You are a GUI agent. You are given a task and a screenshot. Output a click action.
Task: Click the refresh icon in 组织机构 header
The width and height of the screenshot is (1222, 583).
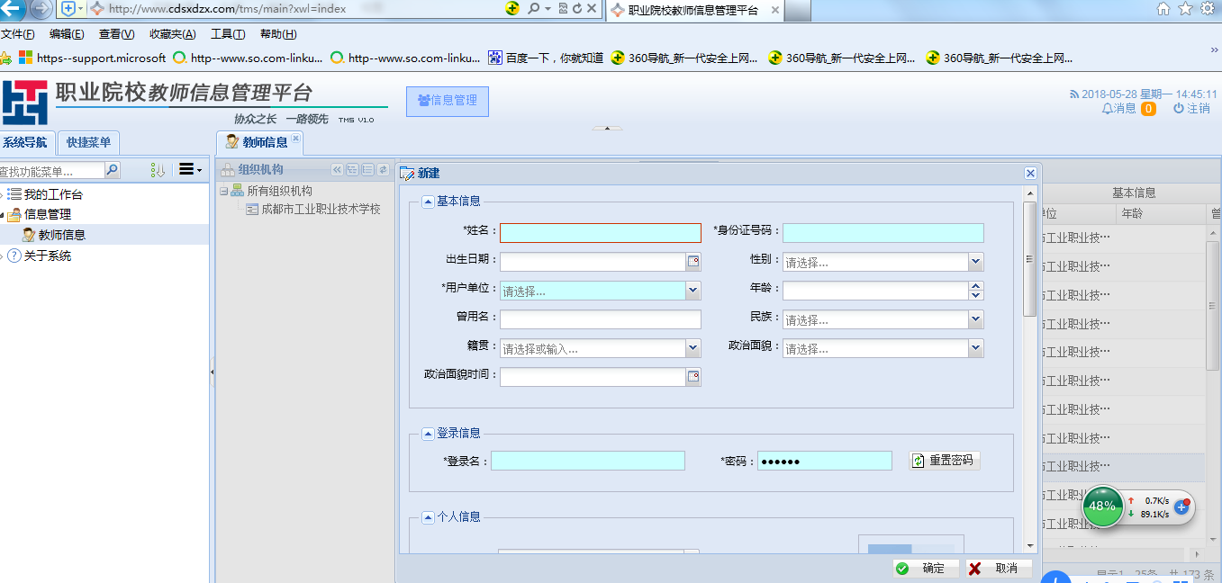click(383, 170)
